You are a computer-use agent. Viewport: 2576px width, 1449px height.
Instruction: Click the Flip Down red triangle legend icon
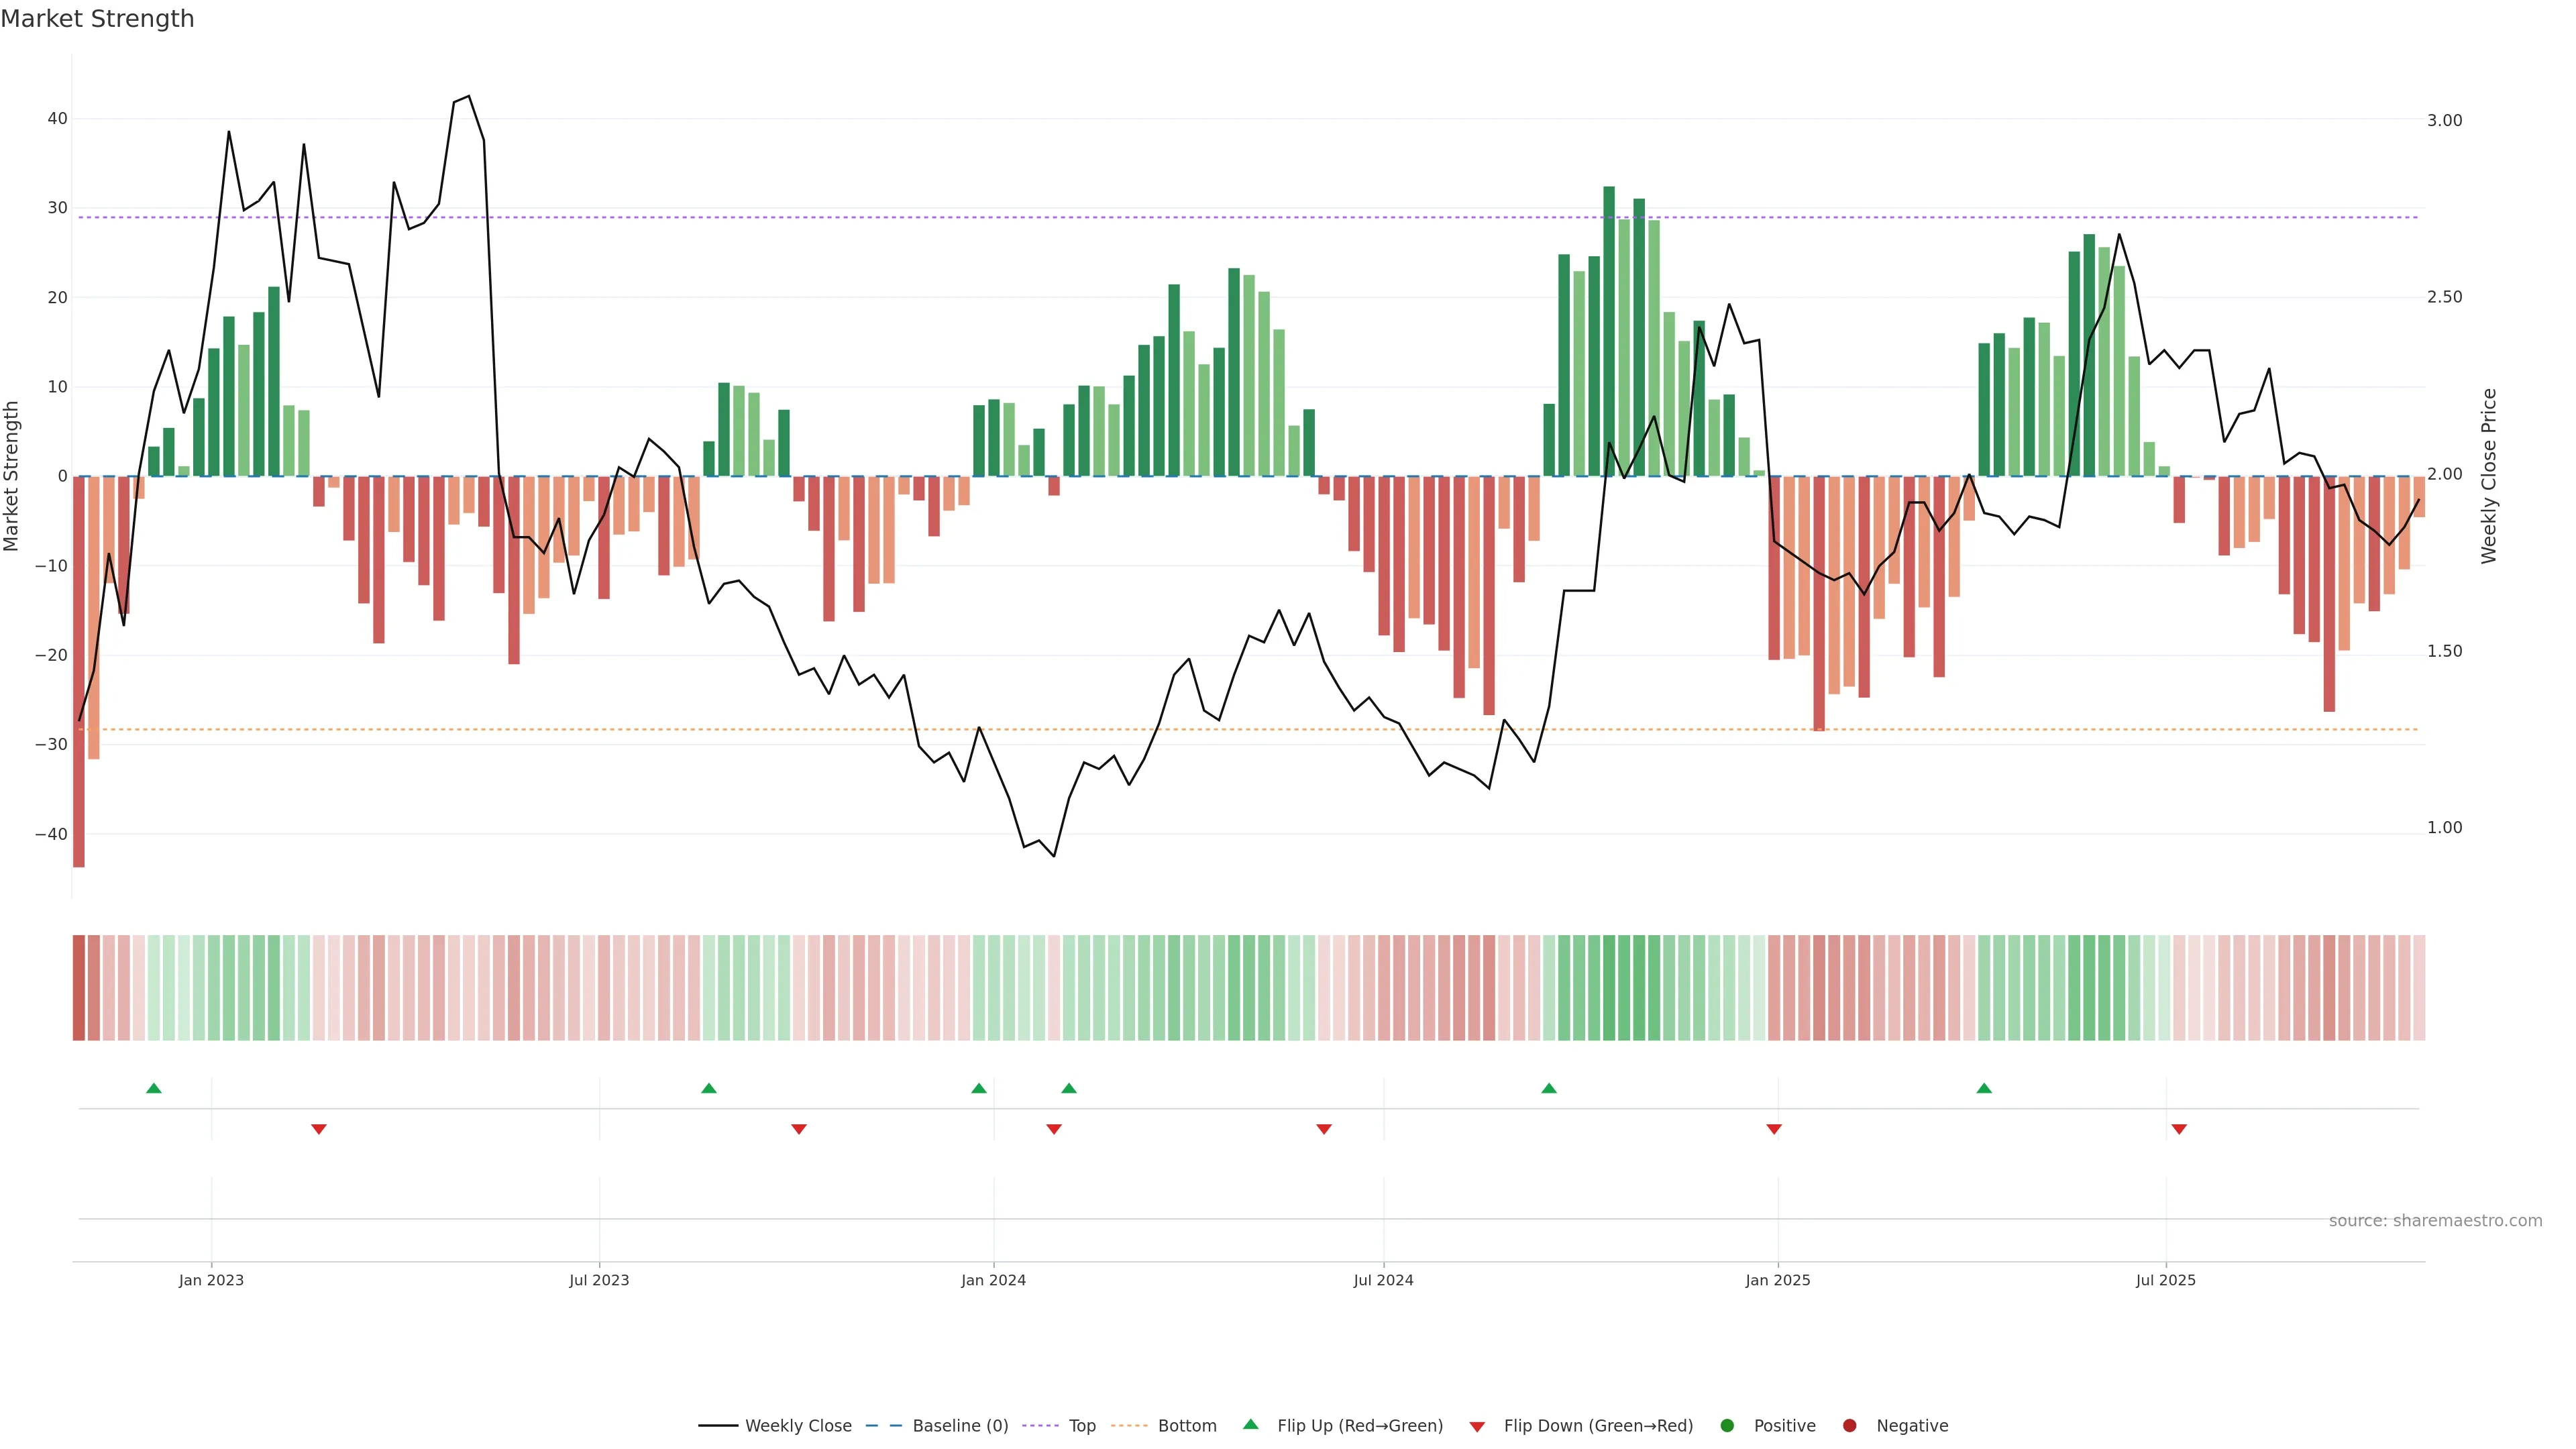click(x=1477, y=1427)
